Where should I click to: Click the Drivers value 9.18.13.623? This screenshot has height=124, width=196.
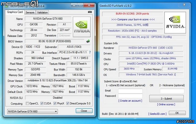tap(151, 53)
